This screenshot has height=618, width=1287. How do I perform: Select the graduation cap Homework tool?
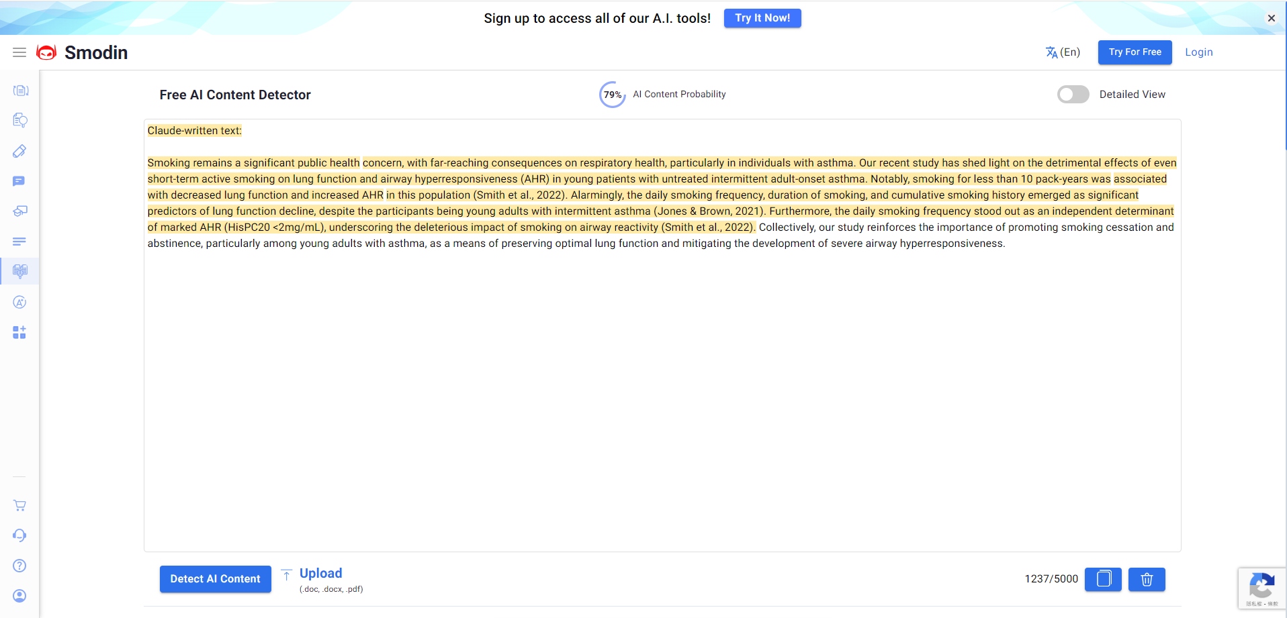[x=20, y=211]
